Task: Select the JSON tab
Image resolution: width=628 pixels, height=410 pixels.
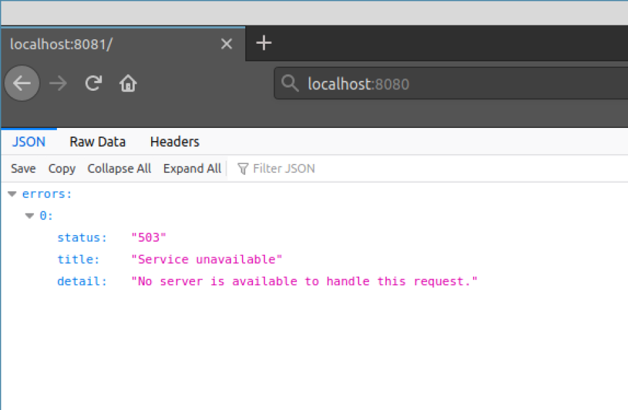Action: pos(28,142)
